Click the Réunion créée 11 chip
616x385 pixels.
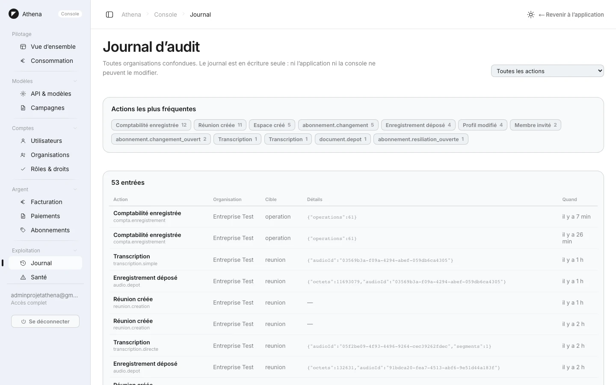coord(220,125)
